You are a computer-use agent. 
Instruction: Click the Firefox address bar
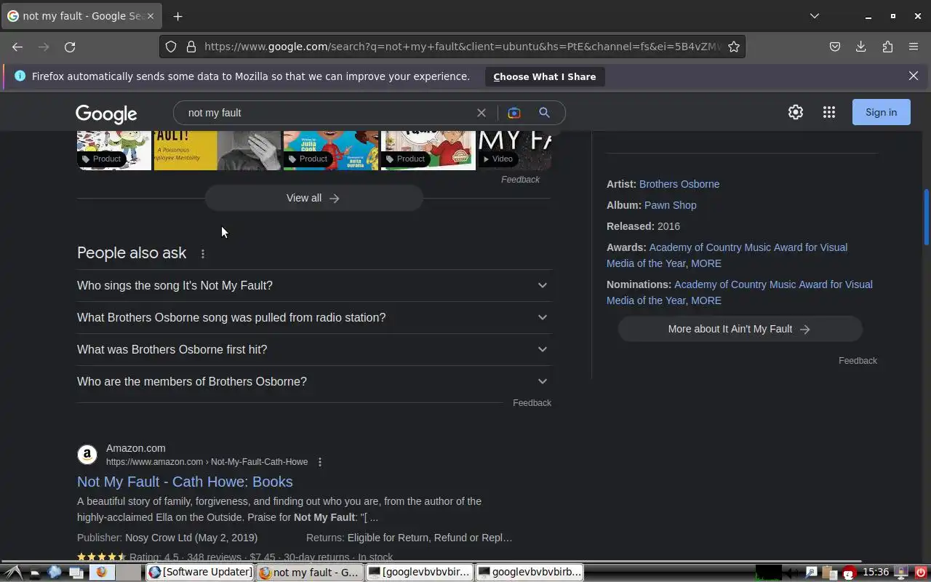coord(462,47)
